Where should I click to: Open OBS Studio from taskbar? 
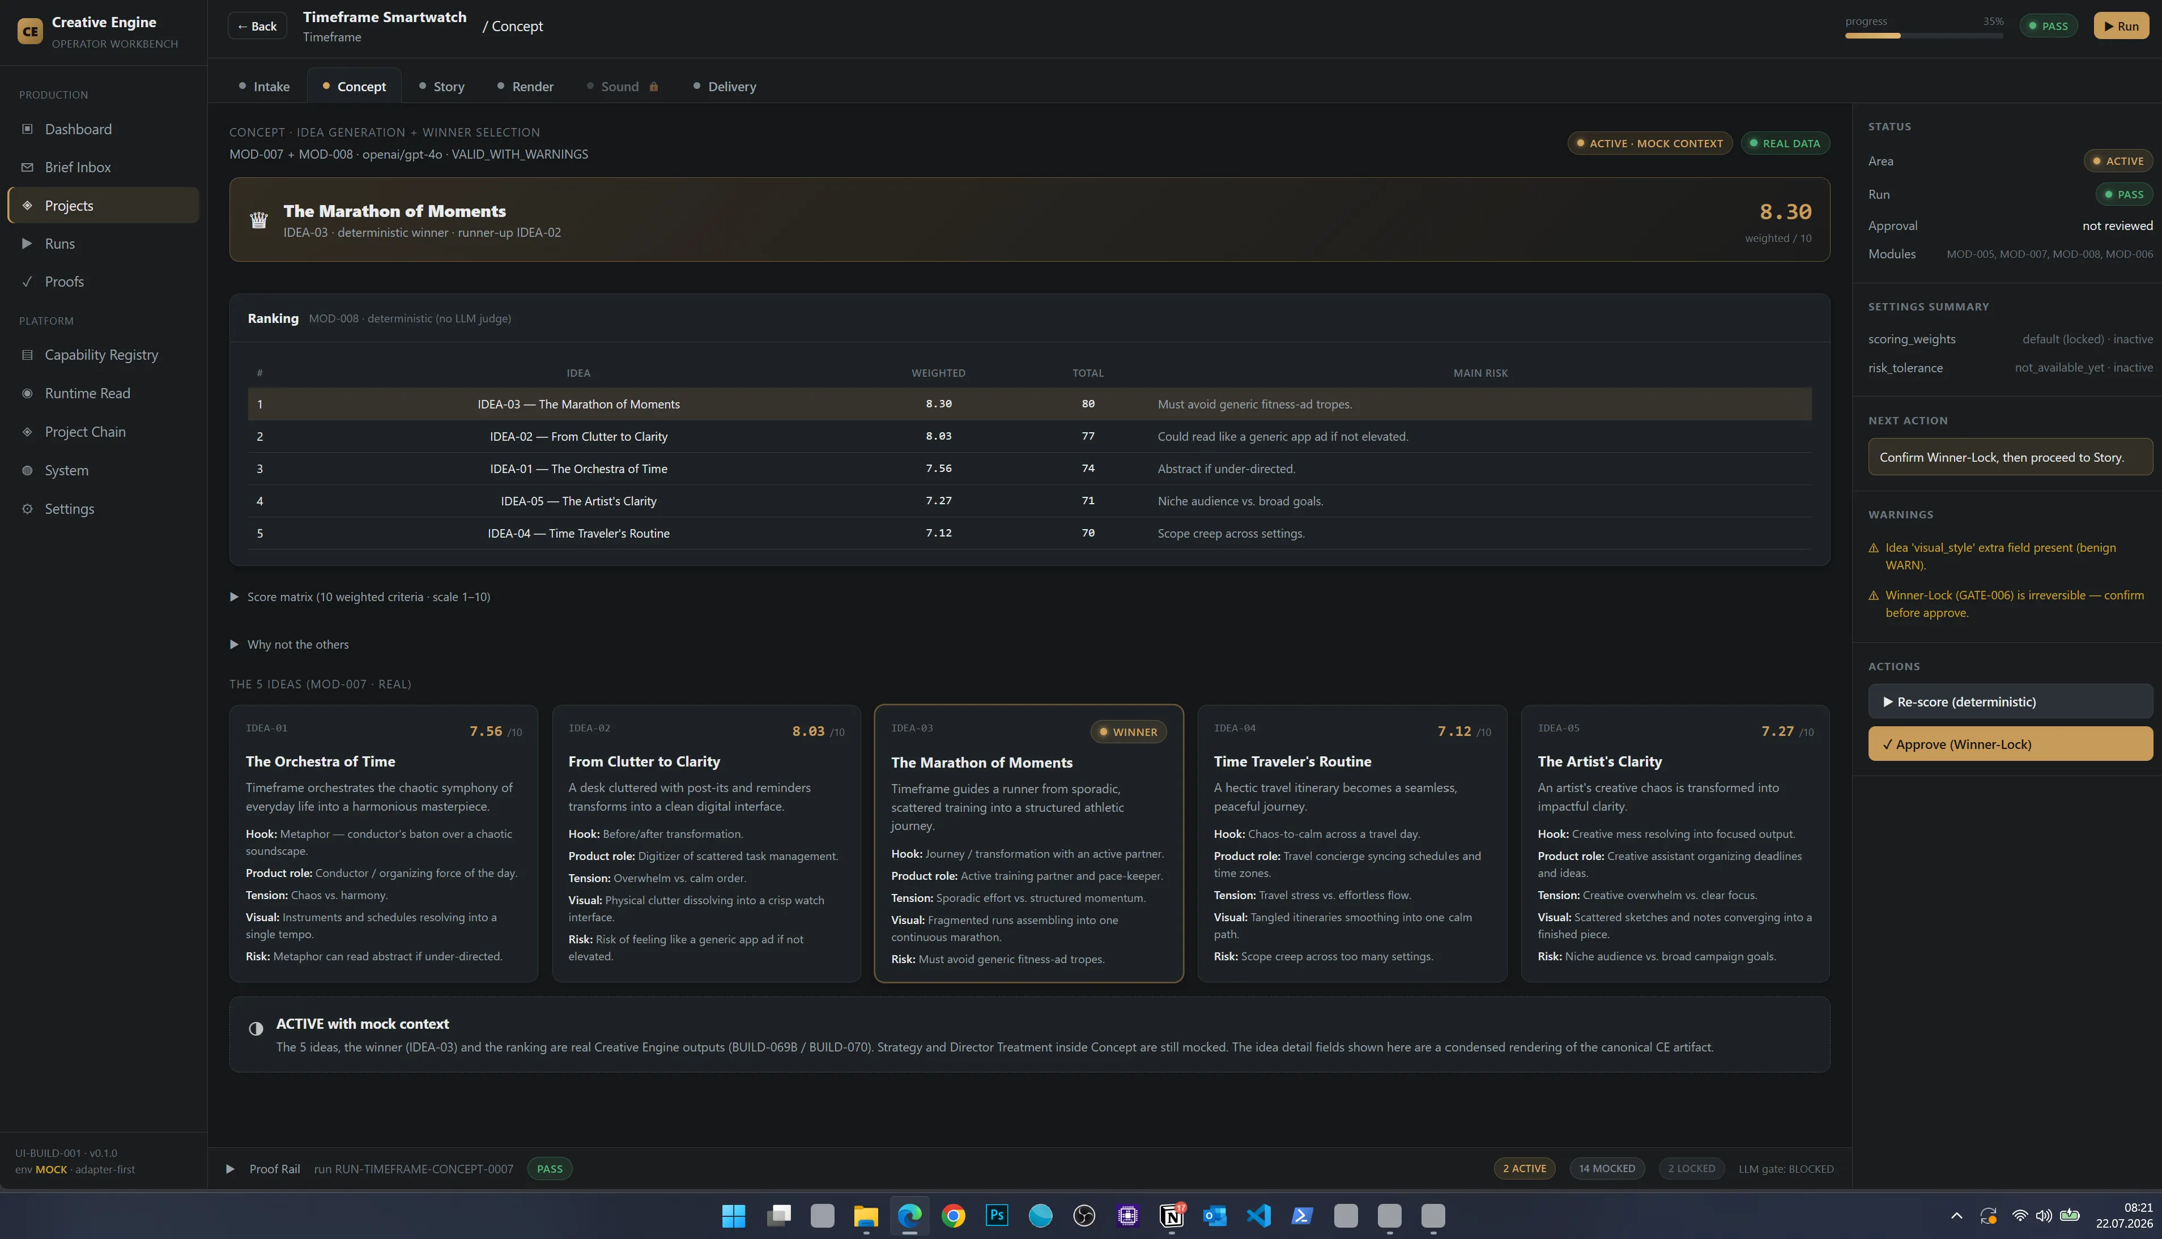click(x=1084, y=1216)
